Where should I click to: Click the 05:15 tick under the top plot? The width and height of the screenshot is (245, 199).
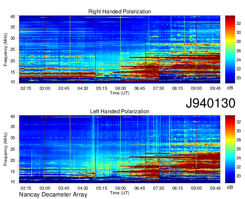[x=102, y=88]
